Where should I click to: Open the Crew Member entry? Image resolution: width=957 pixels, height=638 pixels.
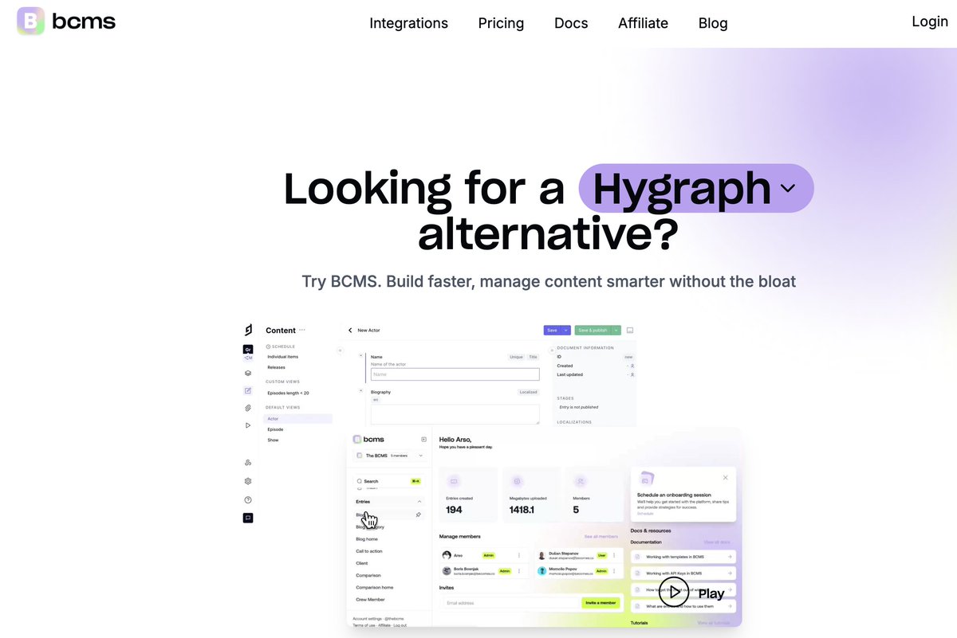pos(370,599)
